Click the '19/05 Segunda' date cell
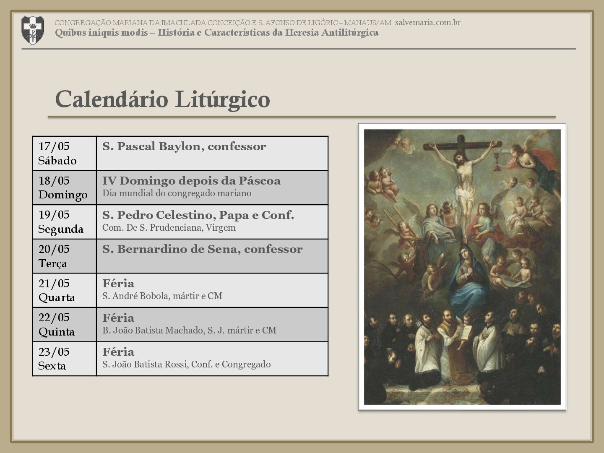 click(65, 222)
